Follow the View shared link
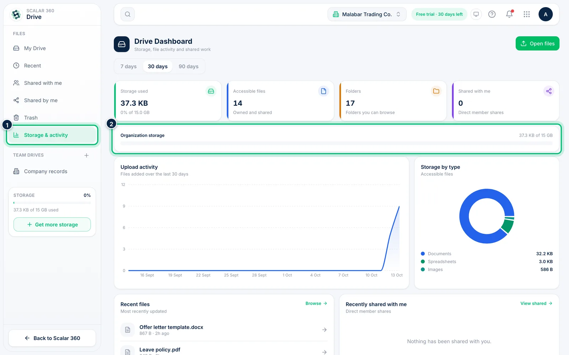The width and height of the screenshot is (569, 355). (x=536, y=304)
